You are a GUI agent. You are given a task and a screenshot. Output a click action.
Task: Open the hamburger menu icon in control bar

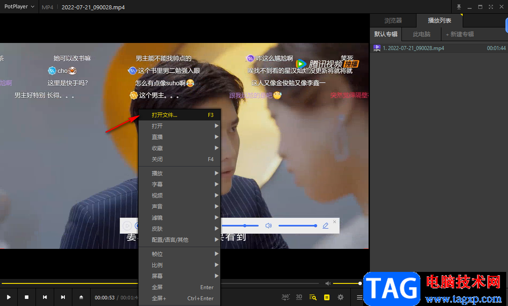(359, 297)
